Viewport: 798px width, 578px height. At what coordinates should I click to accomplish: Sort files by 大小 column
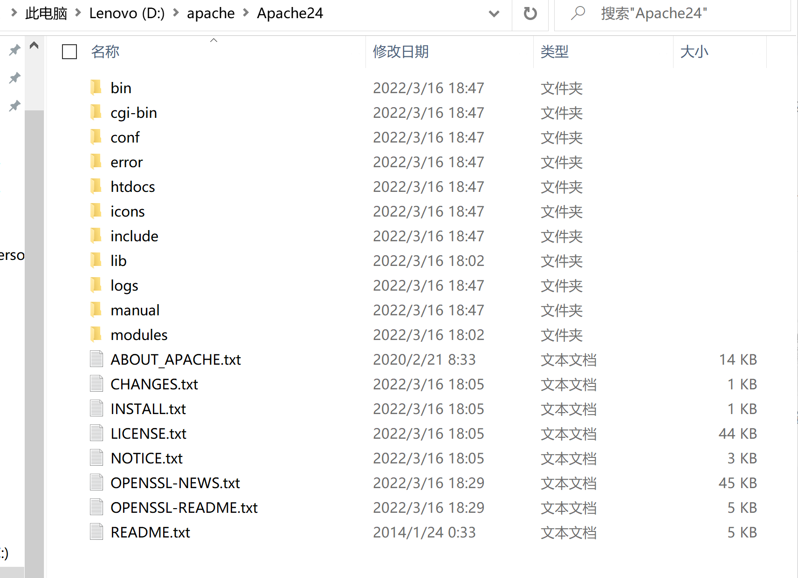click(x=694, y=52)
